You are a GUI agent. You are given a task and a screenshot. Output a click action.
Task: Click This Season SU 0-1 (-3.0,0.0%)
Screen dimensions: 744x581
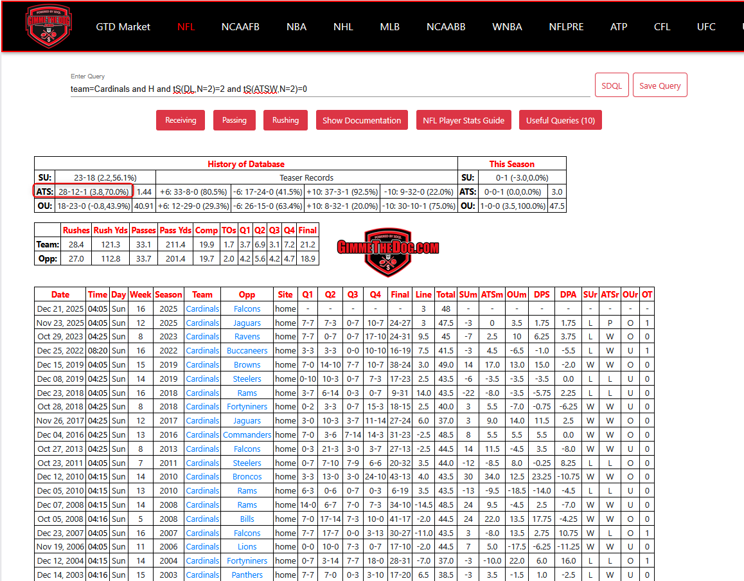pos(522,177)
